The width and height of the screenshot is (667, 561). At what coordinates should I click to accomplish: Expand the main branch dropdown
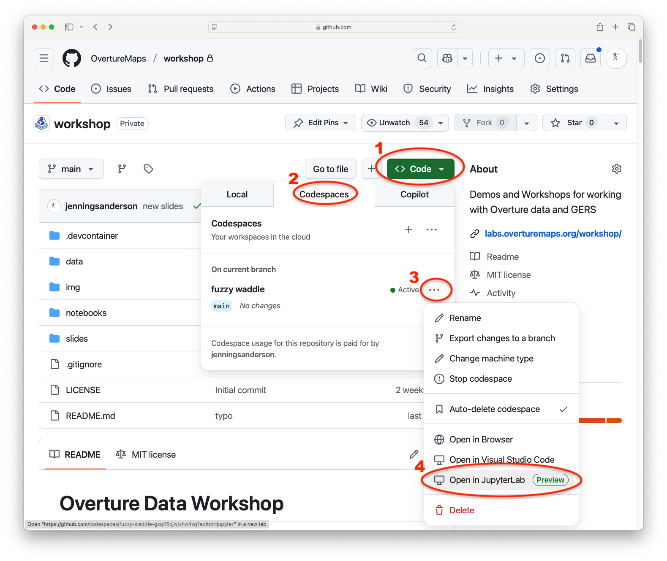[71, 169]
